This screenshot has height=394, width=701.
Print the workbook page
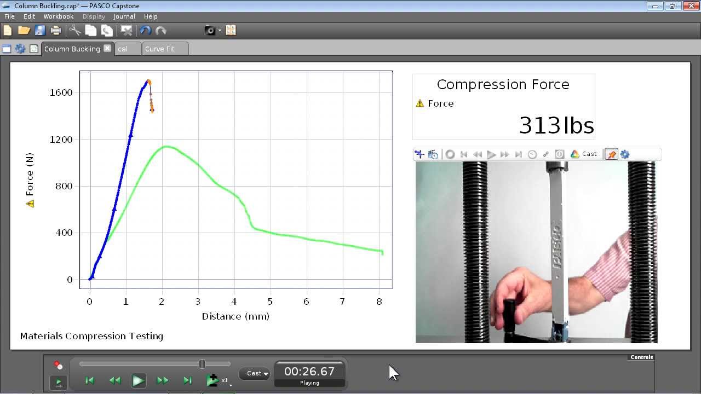(56, 31)
